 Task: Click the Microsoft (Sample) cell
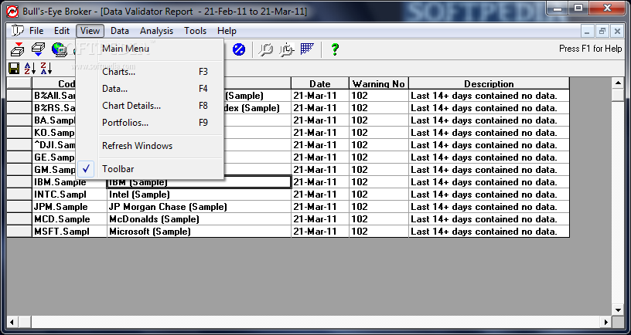pos(200,232)
